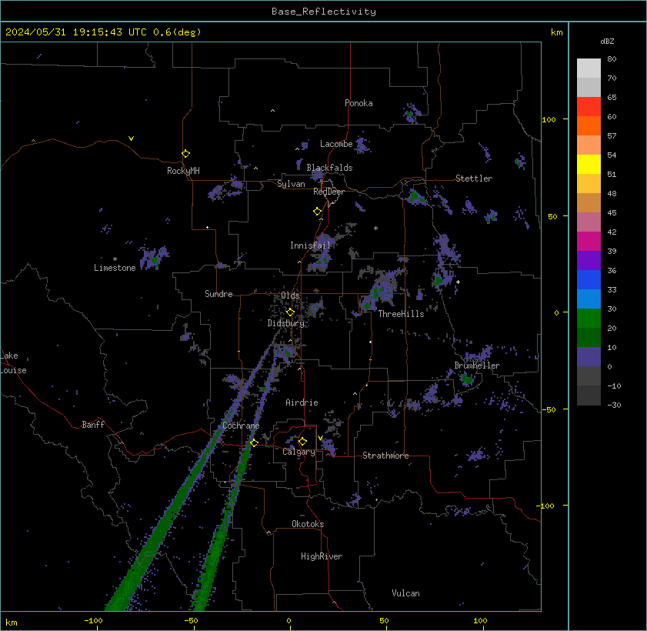
Task: Click the RedDeer city label
Action: tap(329, 192)
